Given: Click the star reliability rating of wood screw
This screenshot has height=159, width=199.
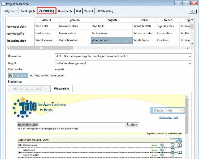Looking at the screenshot, I should point(155,150).
